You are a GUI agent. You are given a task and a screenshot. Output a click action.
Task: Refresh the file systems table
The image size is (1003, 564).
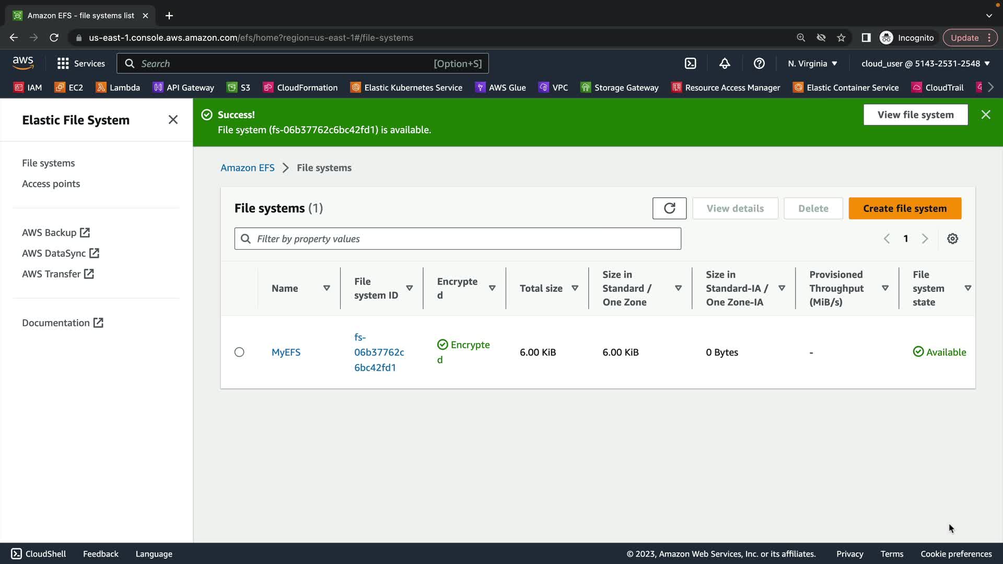click(669, 208)
